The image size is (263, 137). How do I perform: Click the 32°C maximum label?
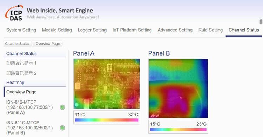pos(133,115)
